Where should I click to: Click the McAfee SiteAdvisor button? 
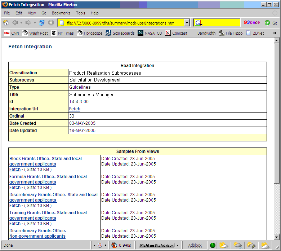click(x=156, y=245)
